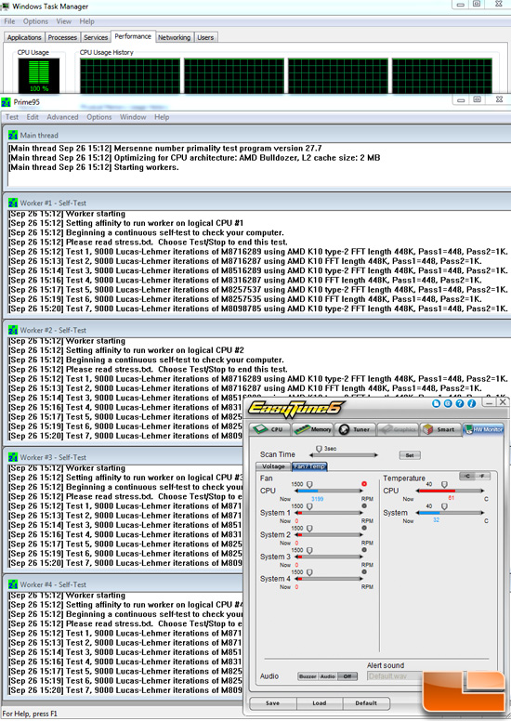
Task: Click the cube icon on the Smart tab
Action: pos(428,429)
